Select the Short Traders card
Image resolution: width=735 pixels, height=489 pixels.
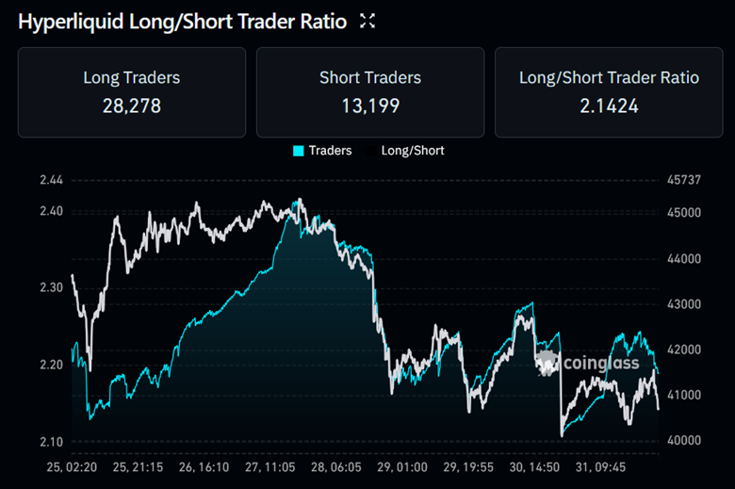pos(370,92)
